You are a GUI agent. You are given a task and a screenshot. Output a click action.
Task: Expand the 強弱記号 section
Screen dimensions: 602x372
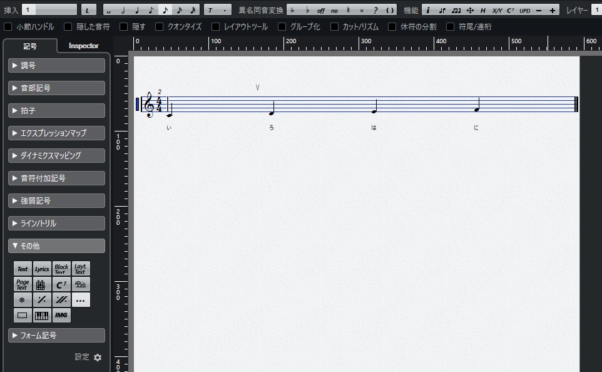pyautogui.click(x=56, y=200)
